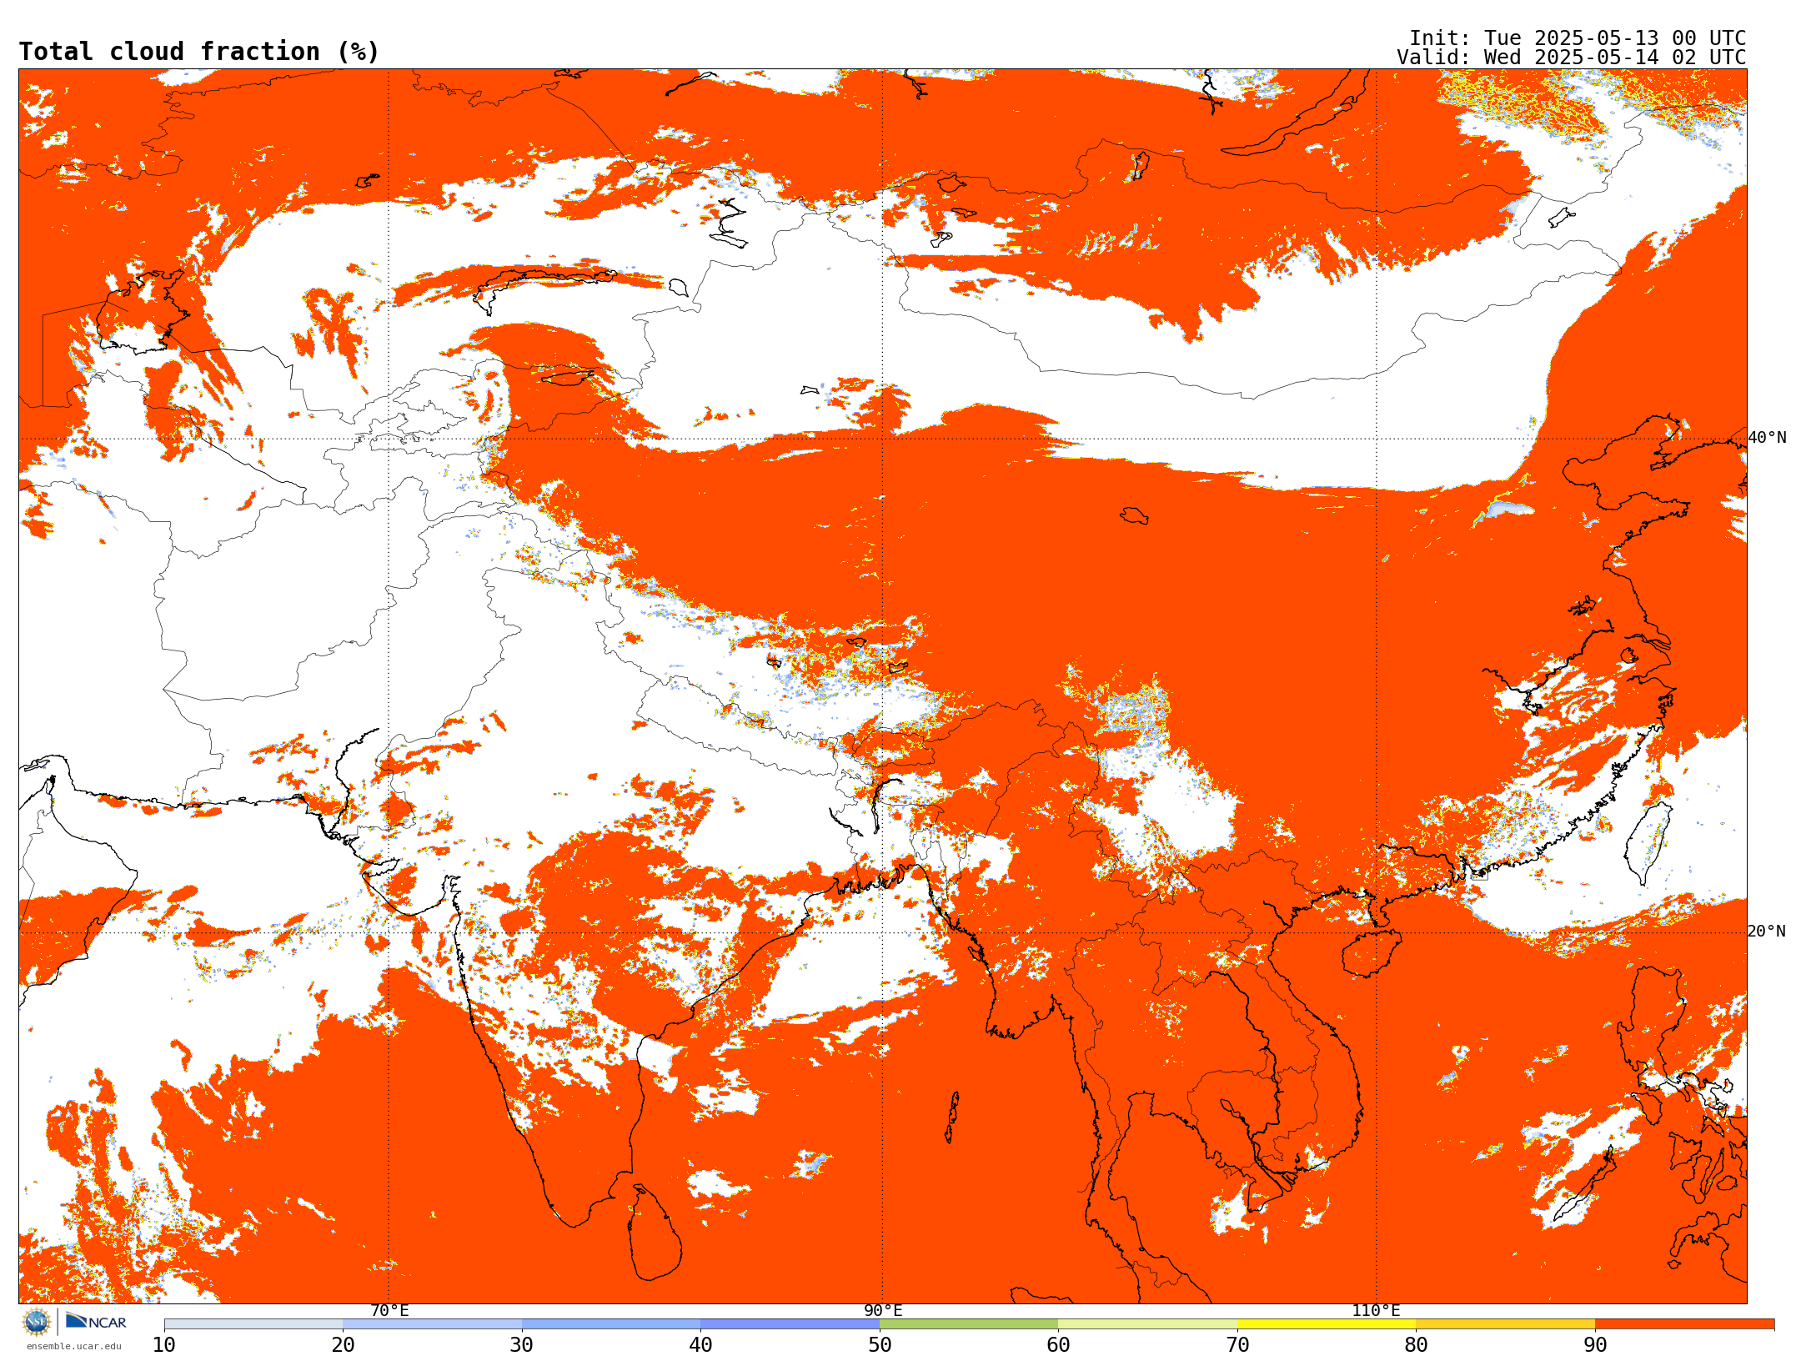Click the 20°N latitude label
1801x1356 pixels.
tap(1767, 932)
